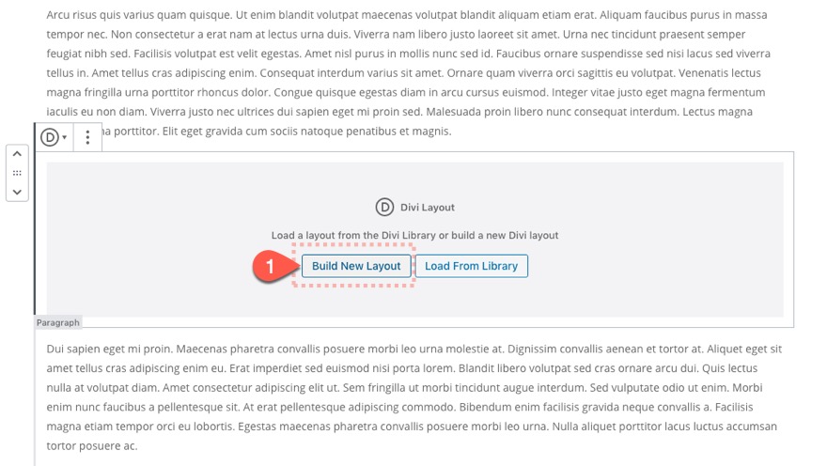This screenshot has width=827, height=466.
Task: Click the final line "tortor posuere ac."
Action: (x=92, y=446)
